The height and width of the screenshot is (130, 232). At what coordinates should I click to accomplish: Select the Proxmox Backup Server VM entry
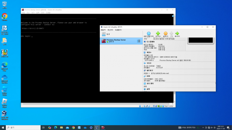tap(121, 41)
